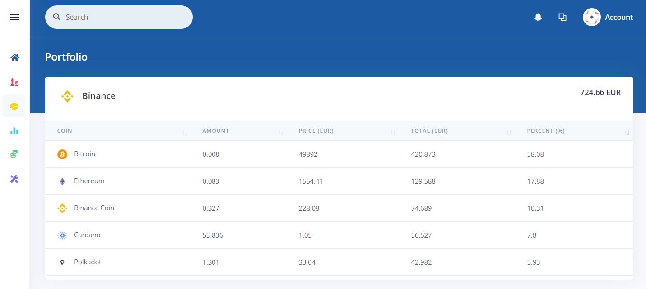This screenshot has height=289, width=646.
Task: Sort table by Coin column
Action: (65, 131)
